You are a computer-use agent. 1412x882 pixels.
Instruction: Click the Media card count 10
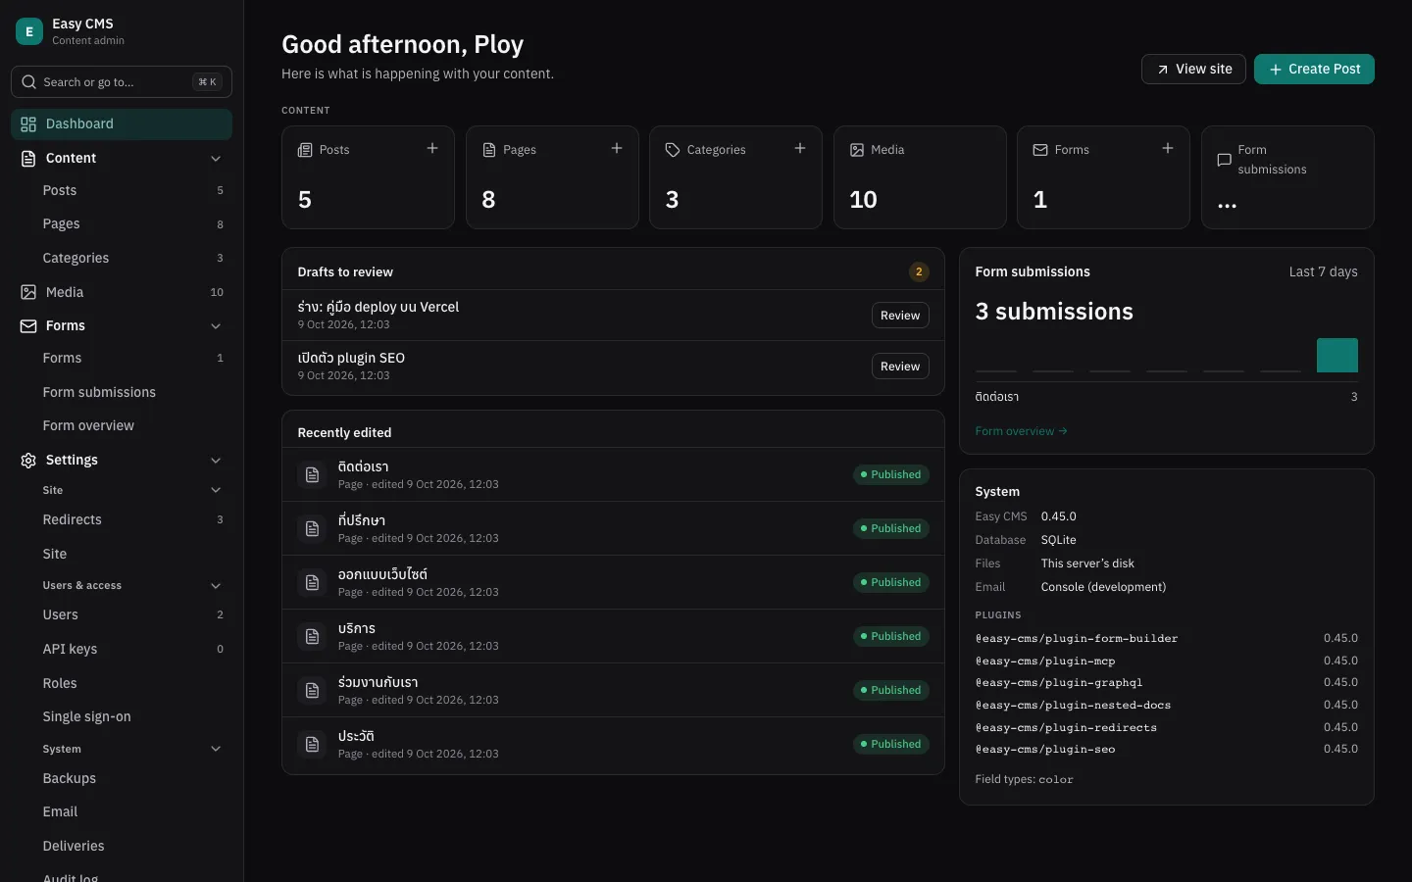tap(863, 200)
